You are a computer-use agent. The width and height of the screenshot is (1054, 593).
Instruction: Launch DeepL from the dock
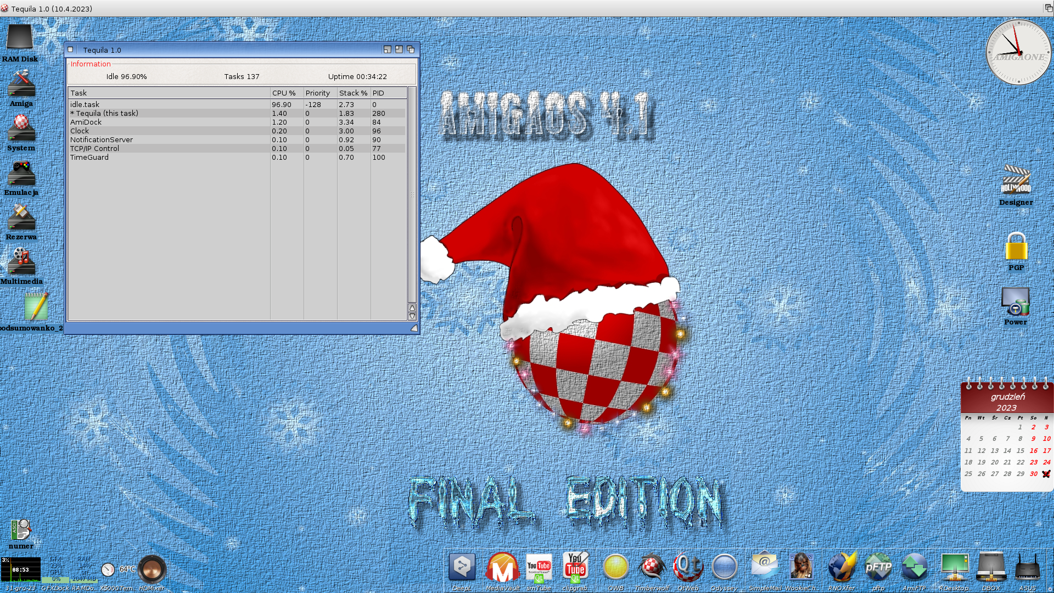[x=462, y=571]
